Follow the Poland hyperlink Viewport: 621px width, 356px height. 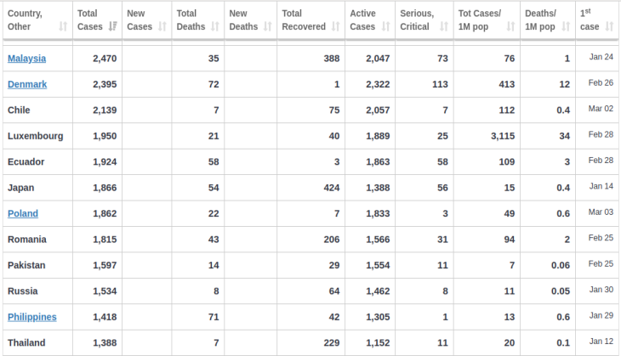[x=23, y=213]
